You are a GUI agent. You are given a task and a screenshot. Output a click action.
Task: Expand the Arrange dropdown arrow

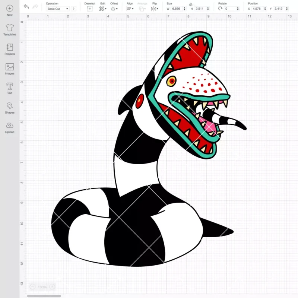145,9
